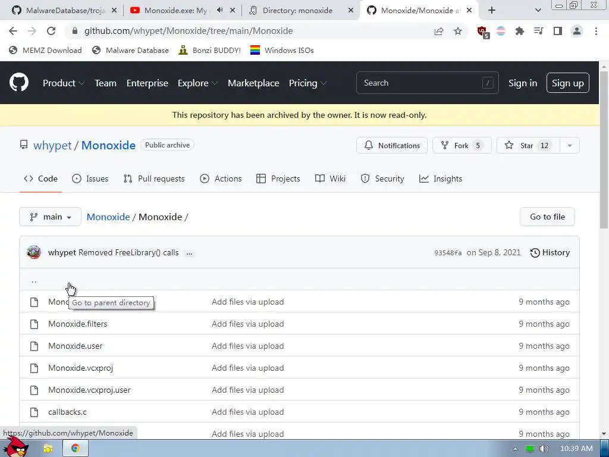Open the Team navigation link
Viewport: 609px width, 457px height.
click(x=106, y=83)
